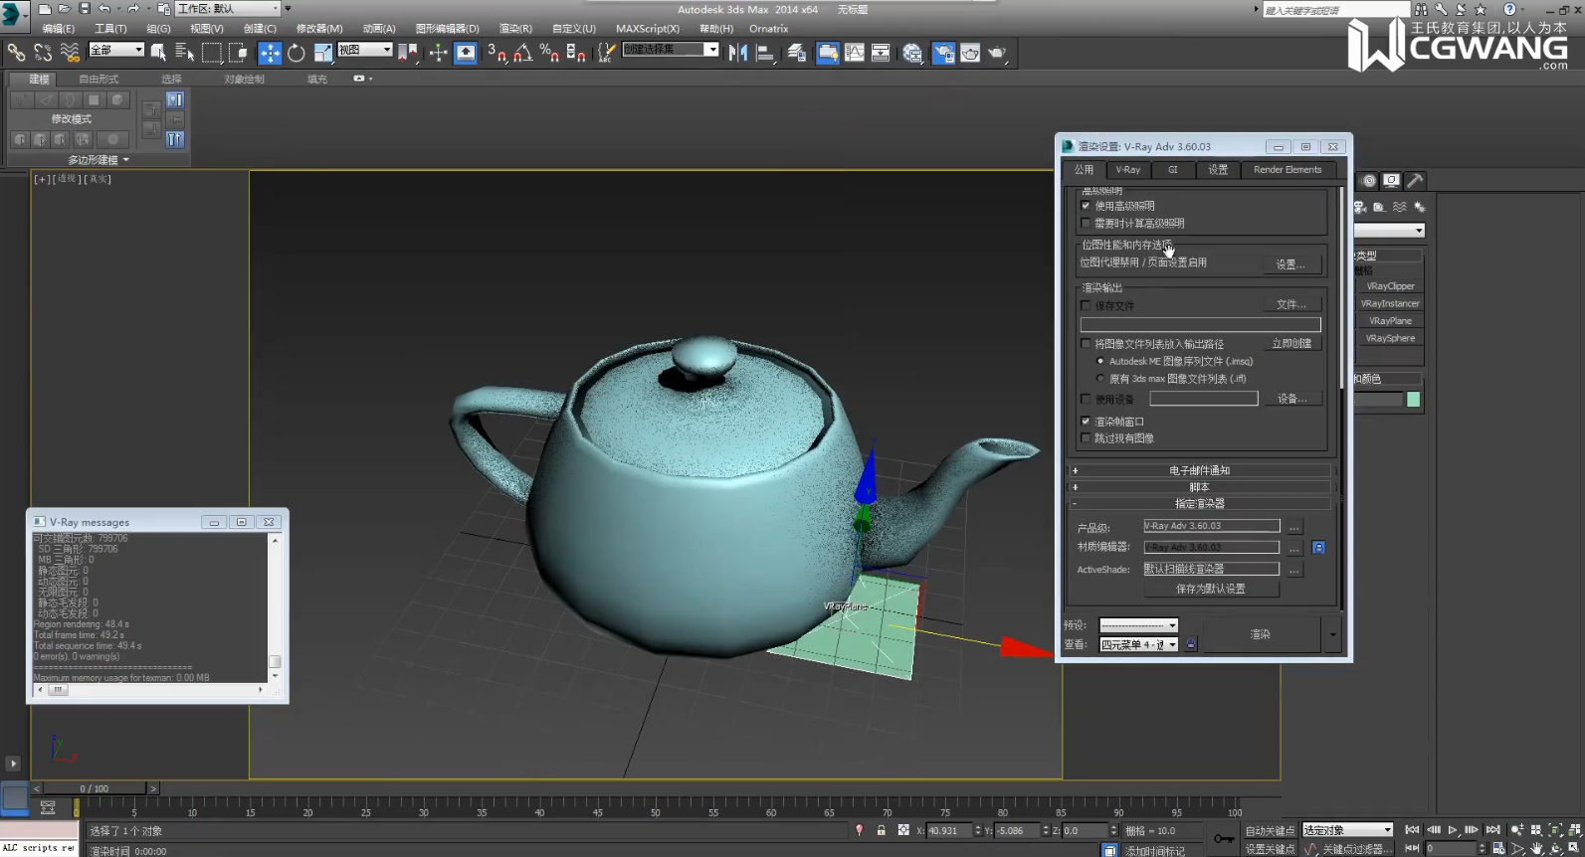Collapse the 指定渲染器 rollout

1200,504
